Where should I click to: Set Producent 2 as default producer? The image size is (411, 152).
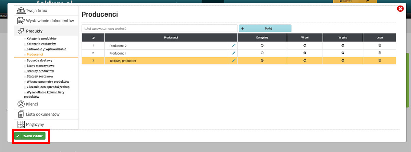(x=262, y=45)
